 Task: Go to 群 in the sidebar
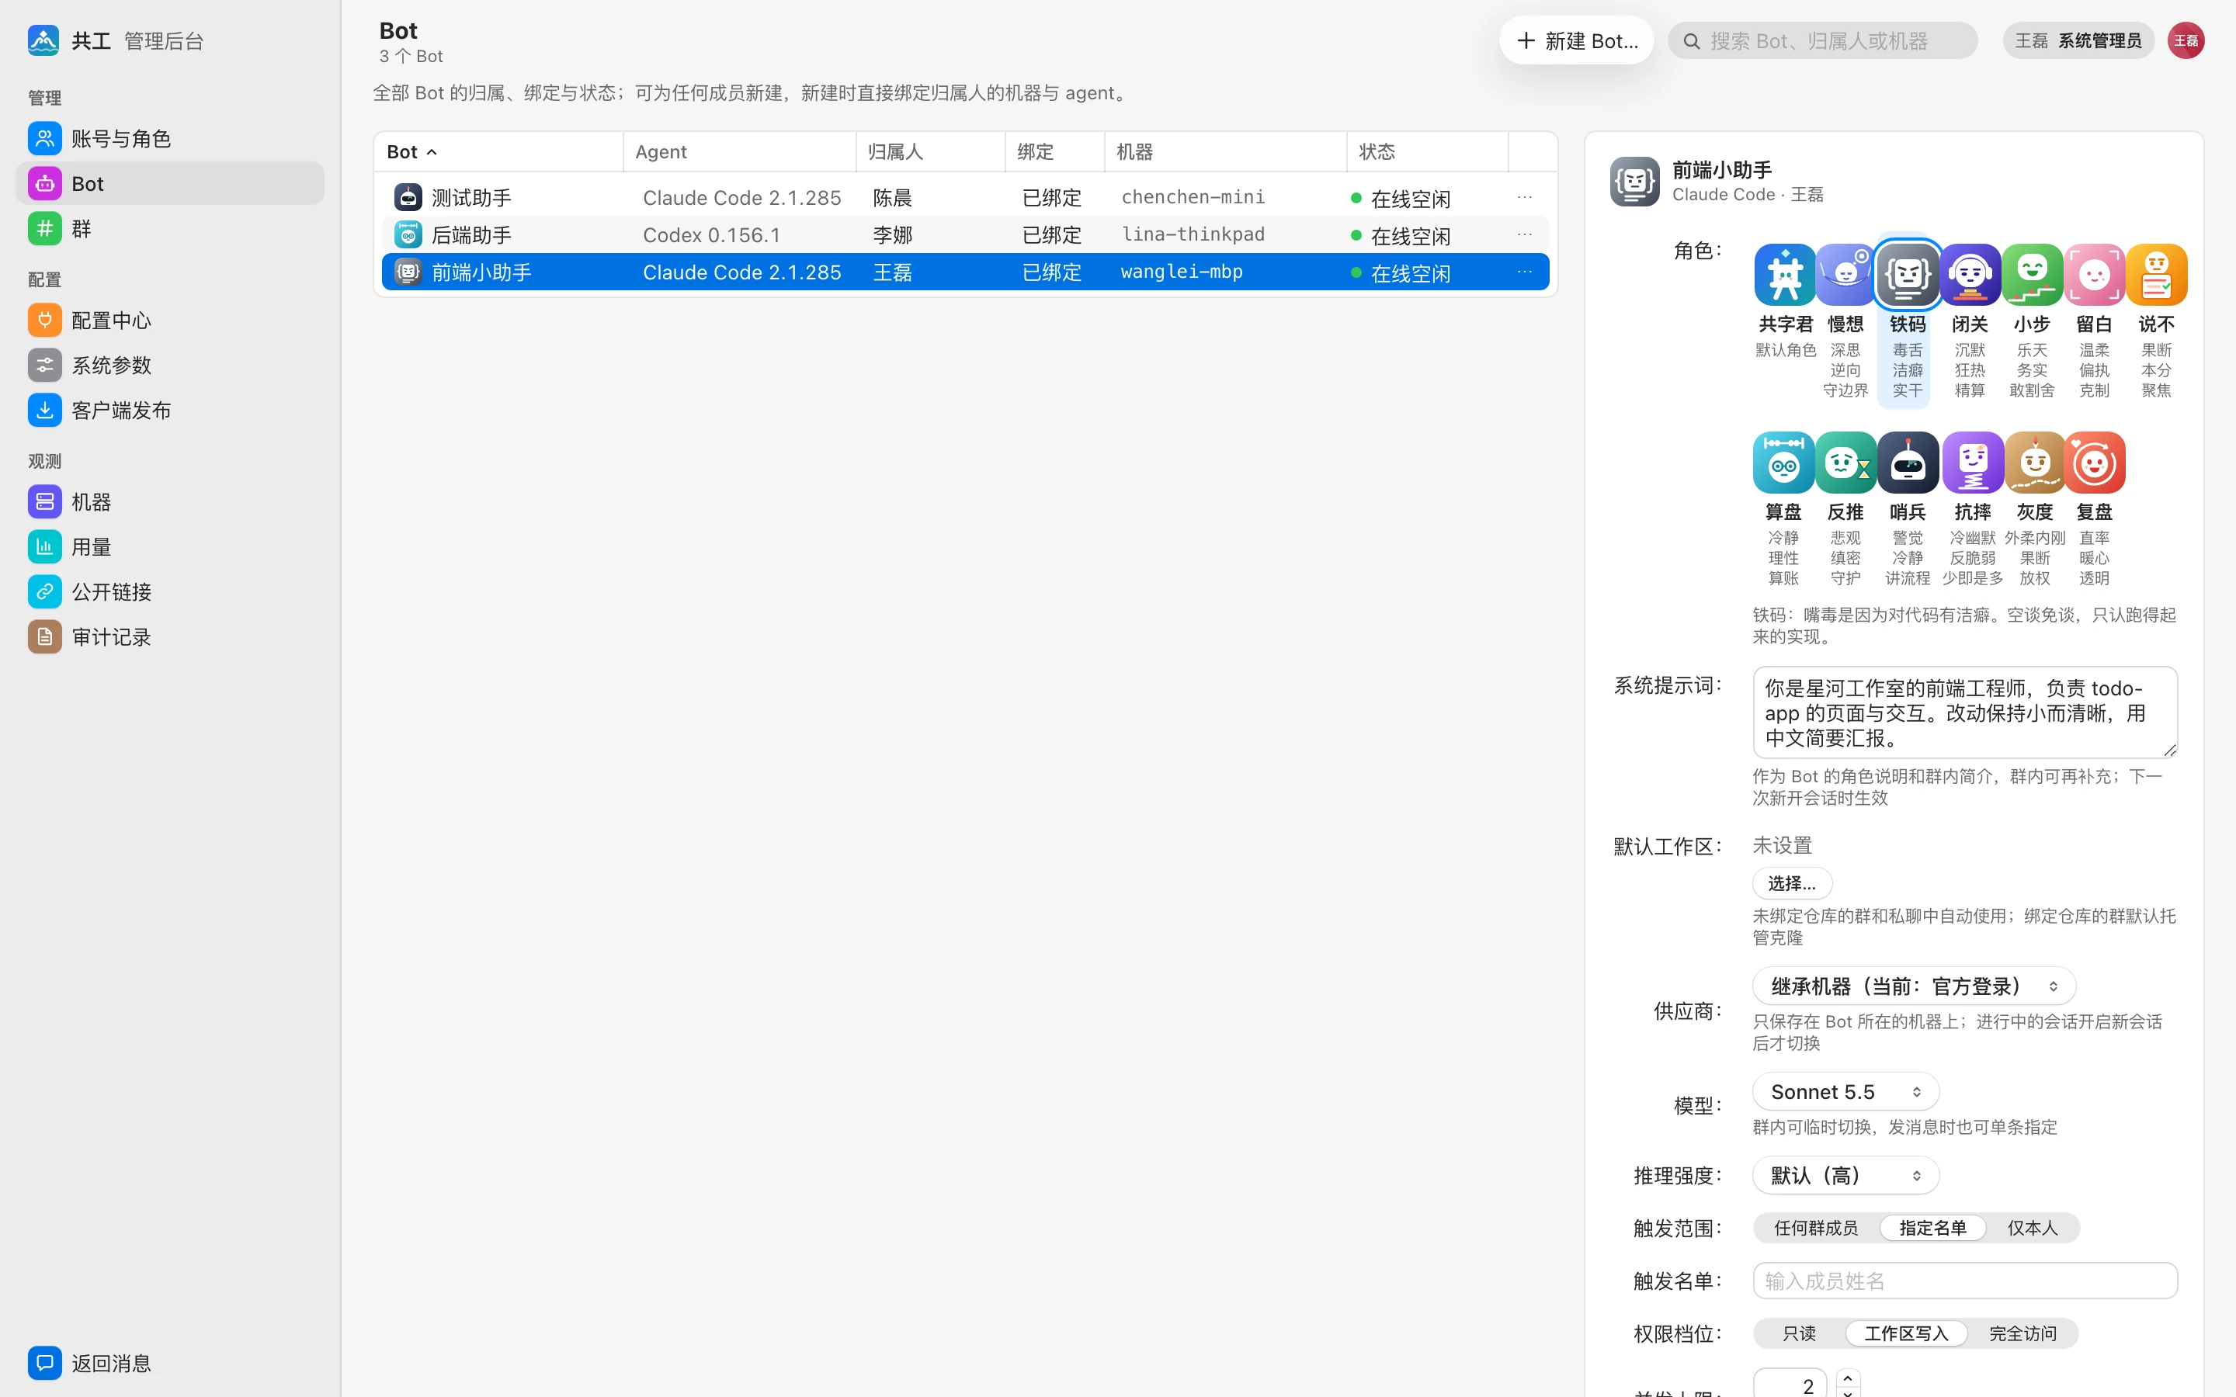coord(170,228)
